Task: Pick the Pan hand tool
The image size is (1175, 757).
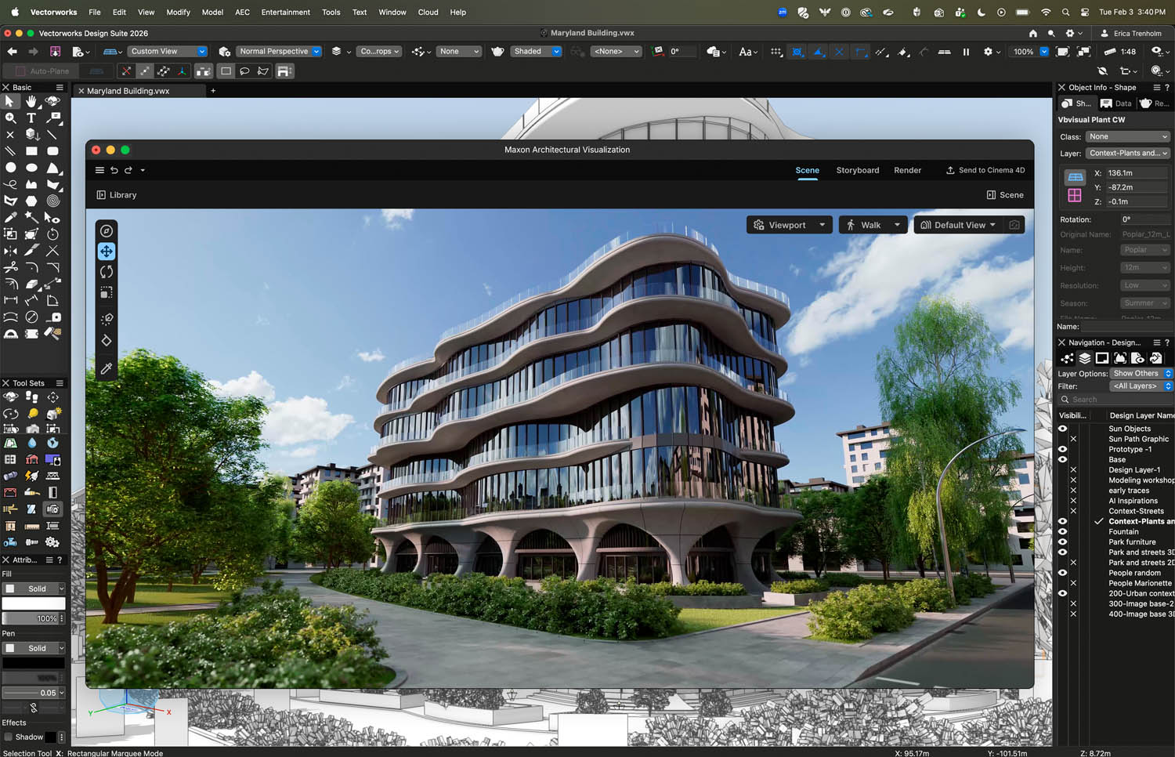Action: click(31, 101)
